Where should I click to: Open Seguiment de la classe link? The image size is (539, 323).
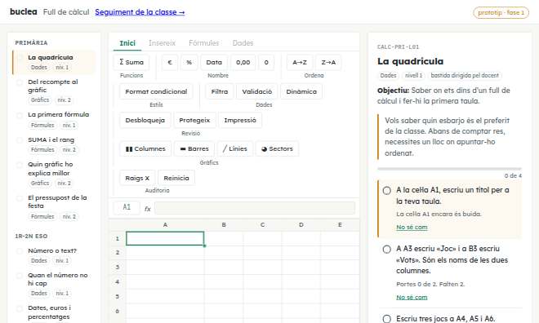click(140, 12)
